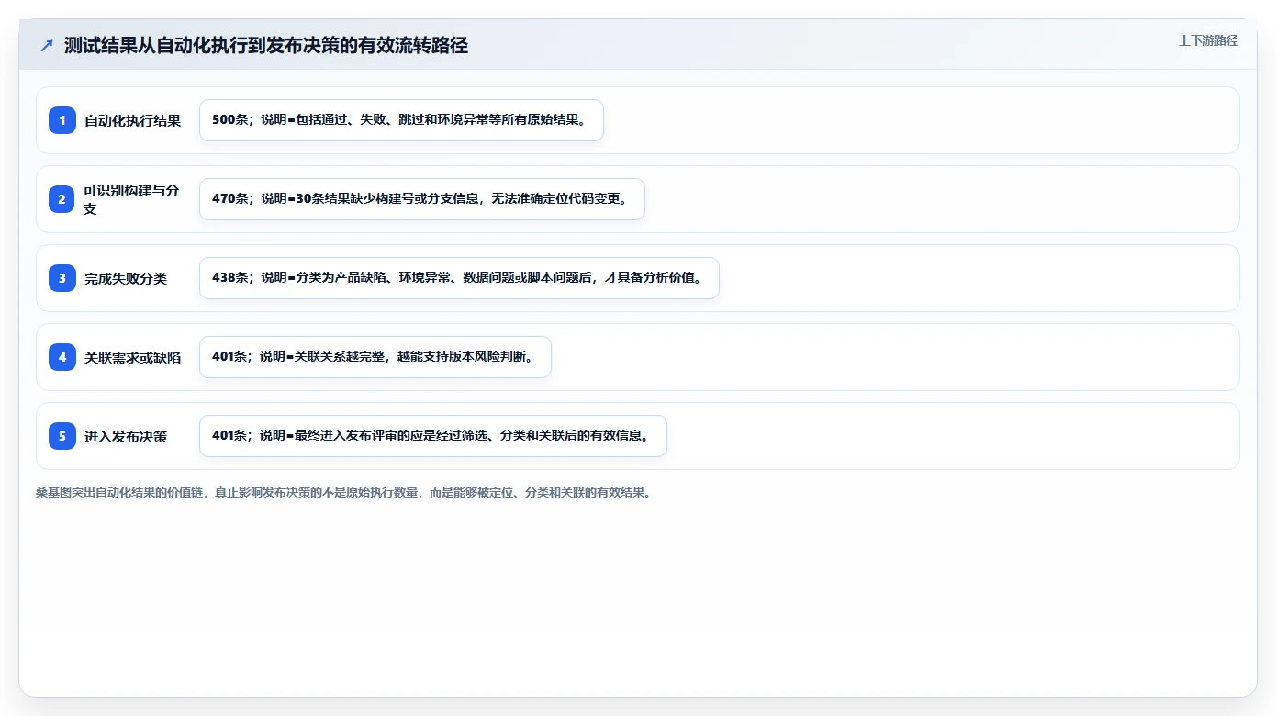Image resolution: width=1276 pixels, height=716 pixels.
Task: Open the 438条 description box
Action: [459, 278]
